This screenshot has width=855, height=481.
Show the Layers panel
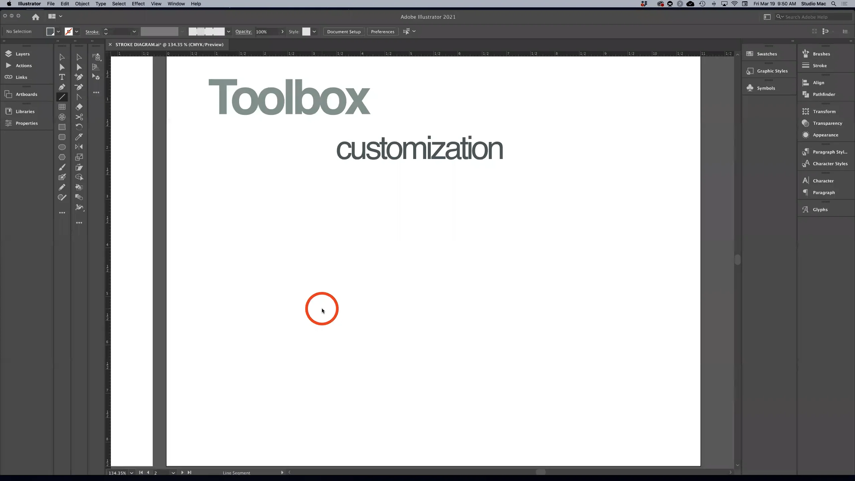[23, 53]
